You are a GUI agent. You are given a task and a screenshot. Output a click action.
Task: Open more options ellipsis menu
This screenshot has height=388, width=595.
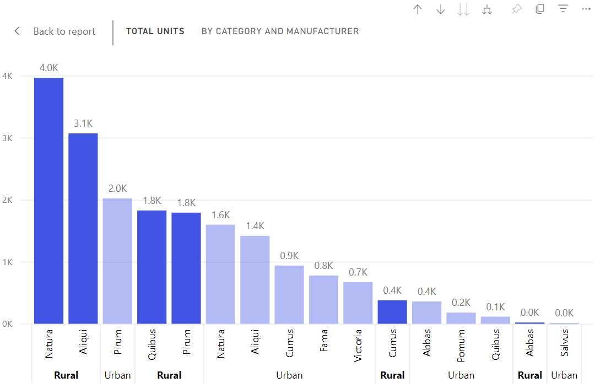586,9
